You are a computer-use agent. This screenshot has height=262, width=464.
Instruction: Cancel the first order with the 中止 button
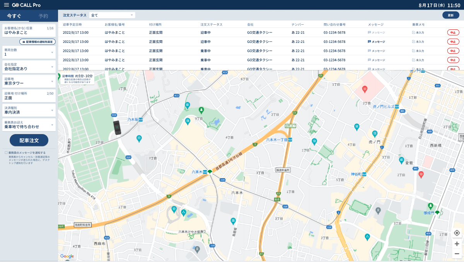(453, 32)
